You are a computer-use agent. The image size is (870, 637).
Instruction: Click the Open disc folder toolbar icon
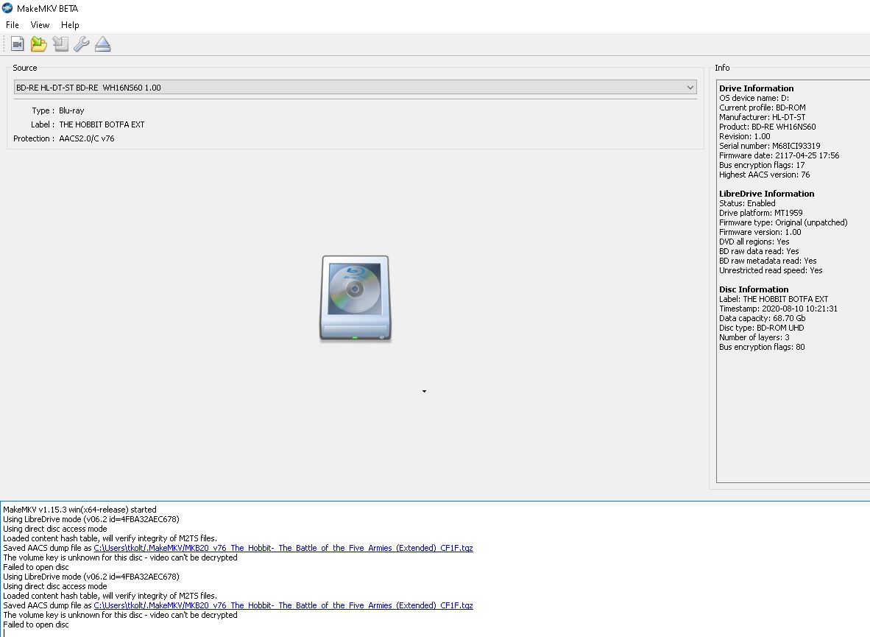click(39, 44)
